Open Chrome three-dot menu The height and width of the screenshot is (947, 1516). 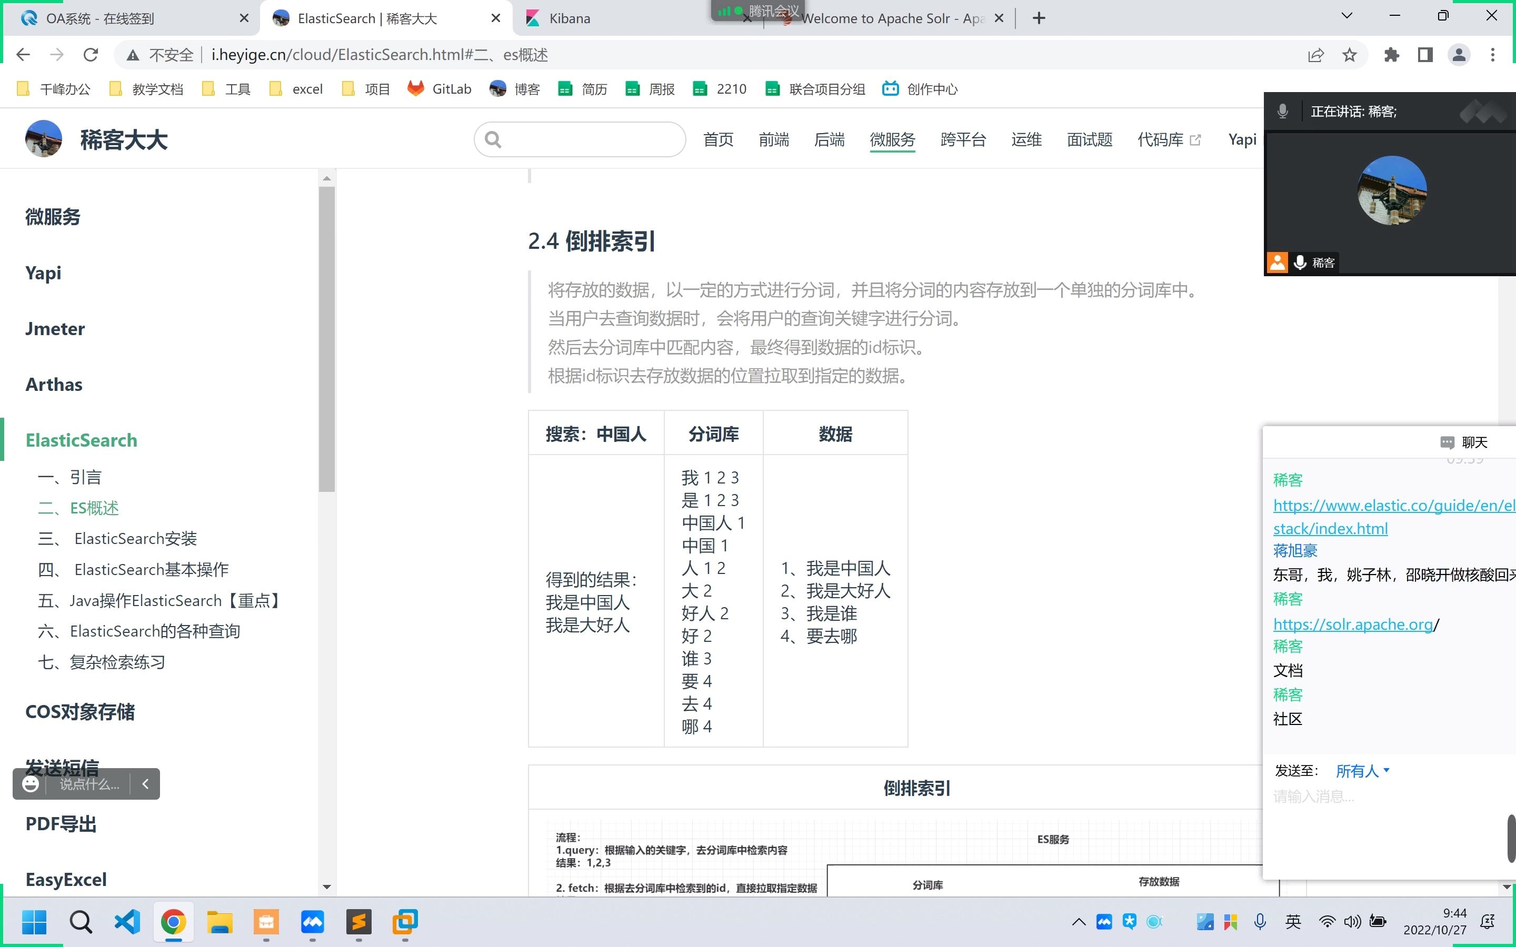tap(1493, 55)
